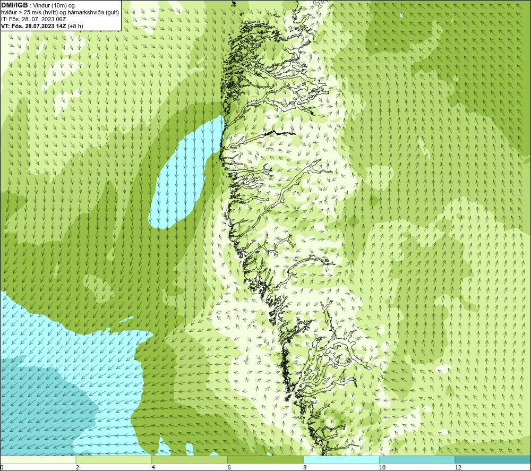The height and width of the screenshot is (471, 531).
Task: Click the legend label '2'
Action: [x=78, y=467]
